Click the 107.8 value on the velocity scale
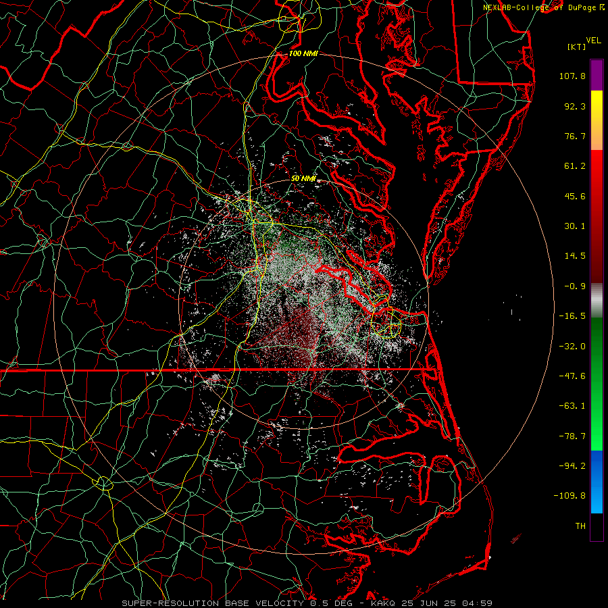The height and width of the screenshot is (608, 608). pos(572,76)
